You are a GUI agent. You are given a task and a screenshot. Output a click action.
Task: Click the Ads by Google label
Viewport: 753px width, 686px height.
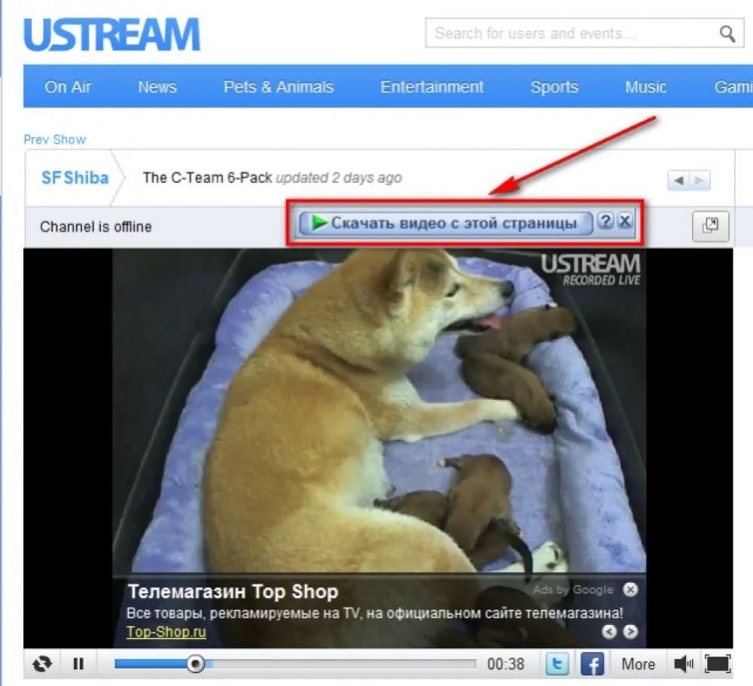pyautogui.click(x=572, y=590)
